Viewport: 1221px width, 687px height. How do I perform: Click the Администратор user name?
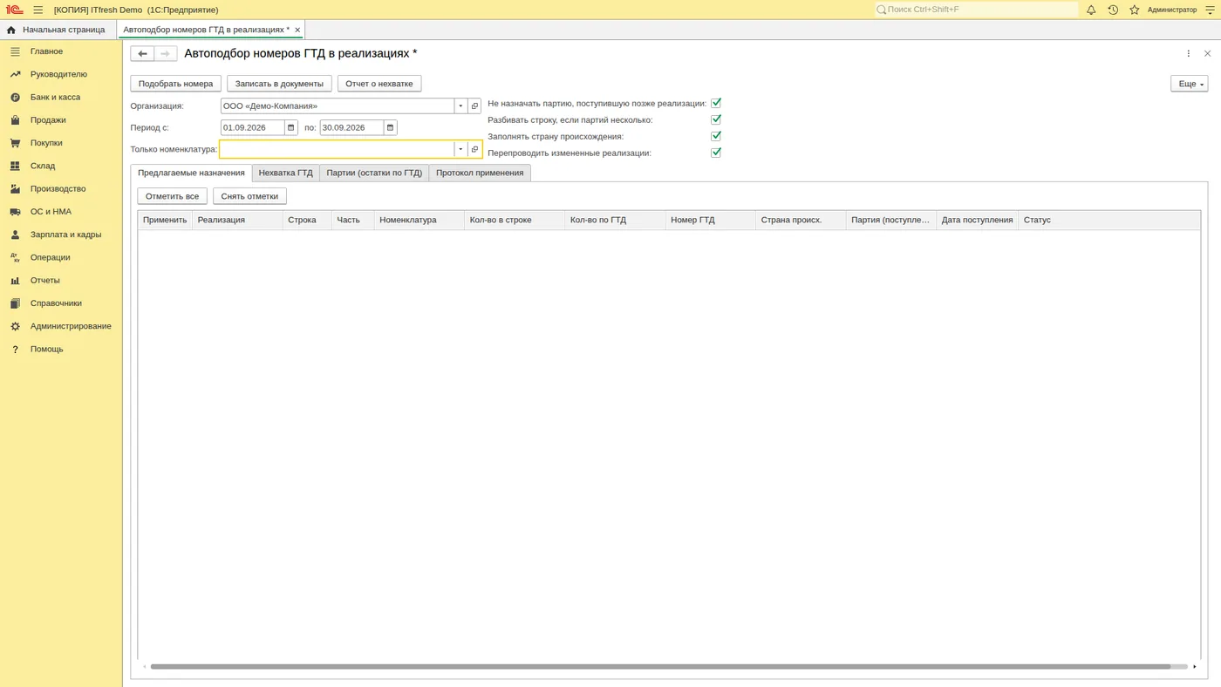[x=1172, y=10]
